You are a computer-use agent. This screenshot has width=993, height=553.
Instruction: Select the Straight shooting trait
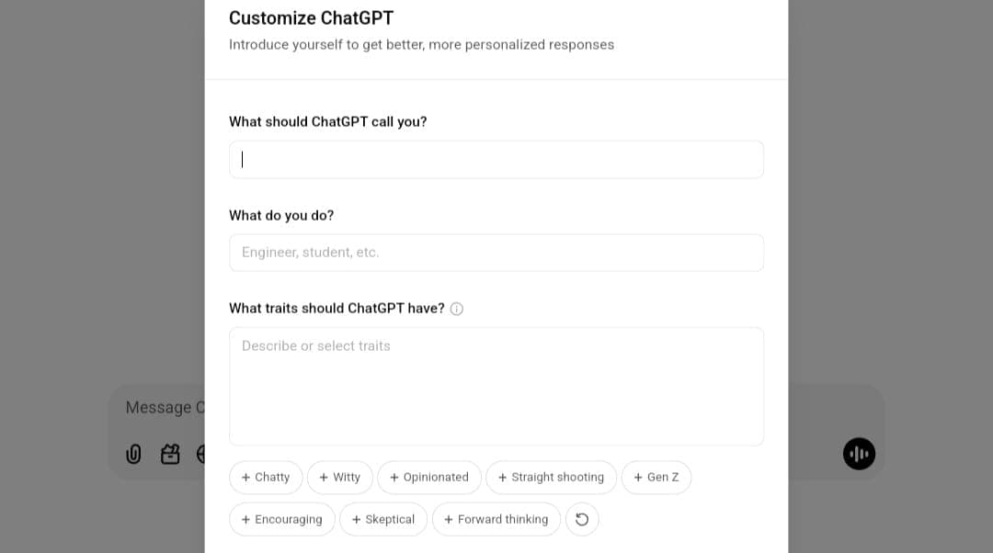[551, 477]
